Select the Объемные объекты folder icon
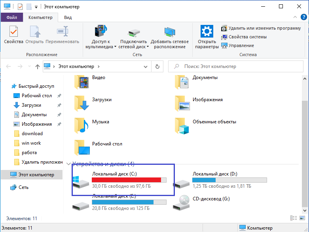The width and height of the screenshot is (309, 232). [182, 126]
